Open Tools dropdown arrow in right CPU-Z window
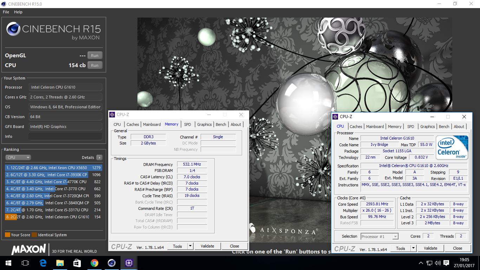Viewport: 480px width, 270px height. click(413, 248)
